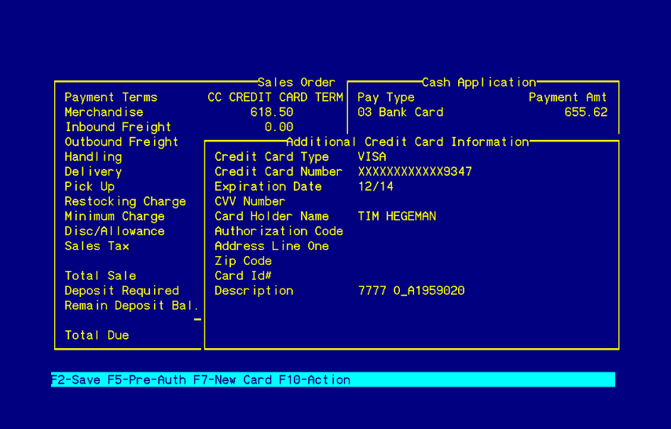Click the Outbound Freight label
The height and width of the screenshot is (429, 671).
122,141
